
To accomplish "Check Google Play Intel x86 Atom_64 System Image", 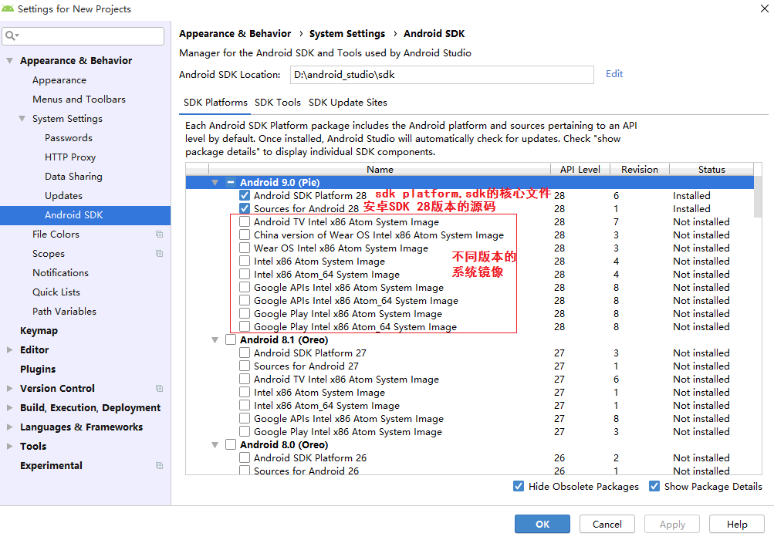I will point(245,326).
